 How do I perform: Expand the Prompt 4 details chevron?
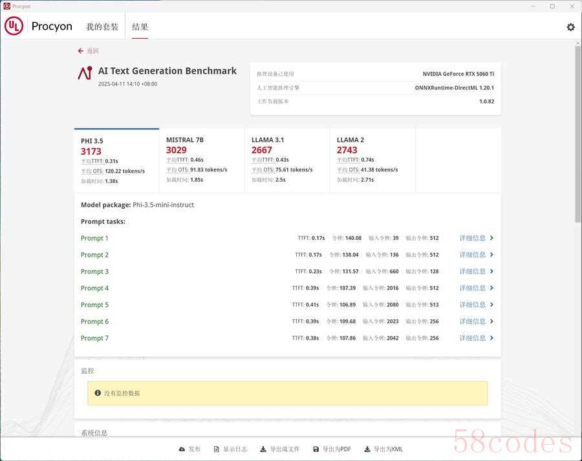(491, 288)
